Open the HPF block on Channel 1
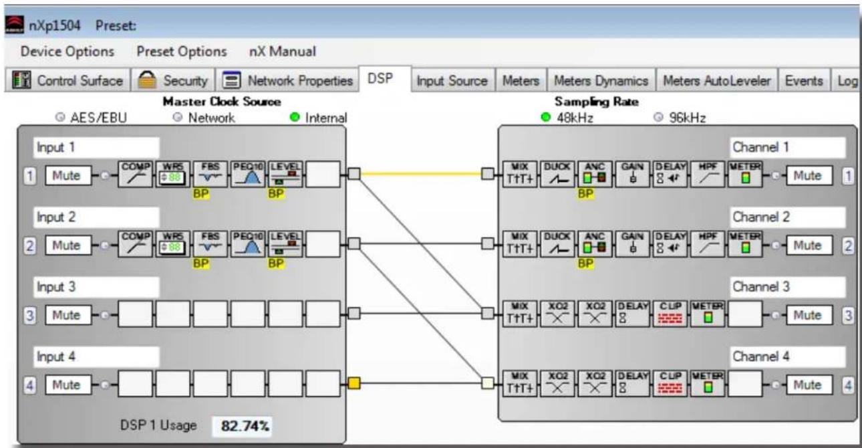 (x=708, y=175)
